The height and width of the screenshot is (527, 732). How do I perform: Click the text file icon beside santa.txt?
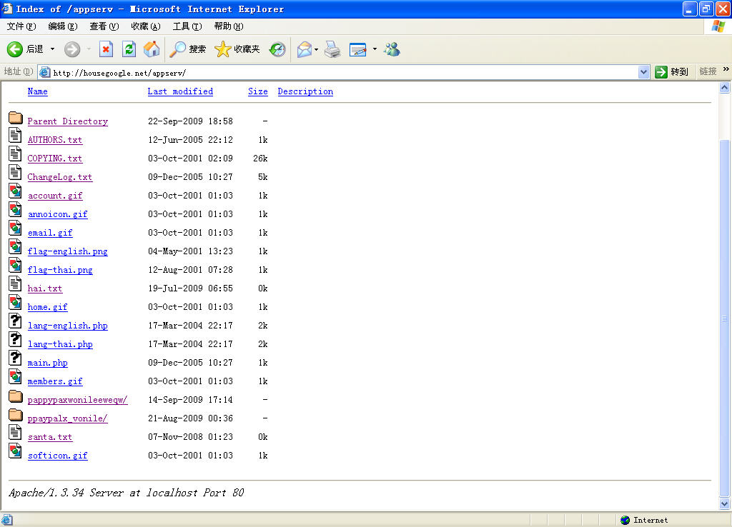click(15, 432)
